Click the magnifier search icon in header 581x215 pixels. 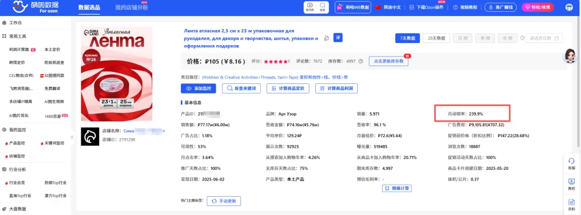tap(323, 7)
